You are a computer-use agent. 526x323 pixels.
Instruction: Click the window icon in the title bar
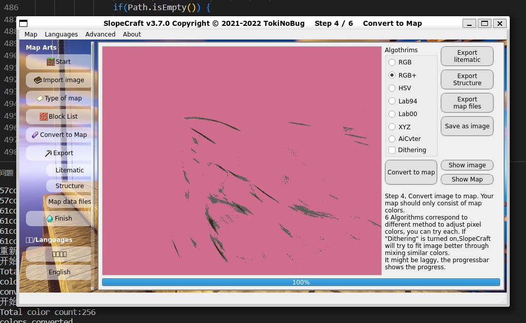tap(22, 23)
